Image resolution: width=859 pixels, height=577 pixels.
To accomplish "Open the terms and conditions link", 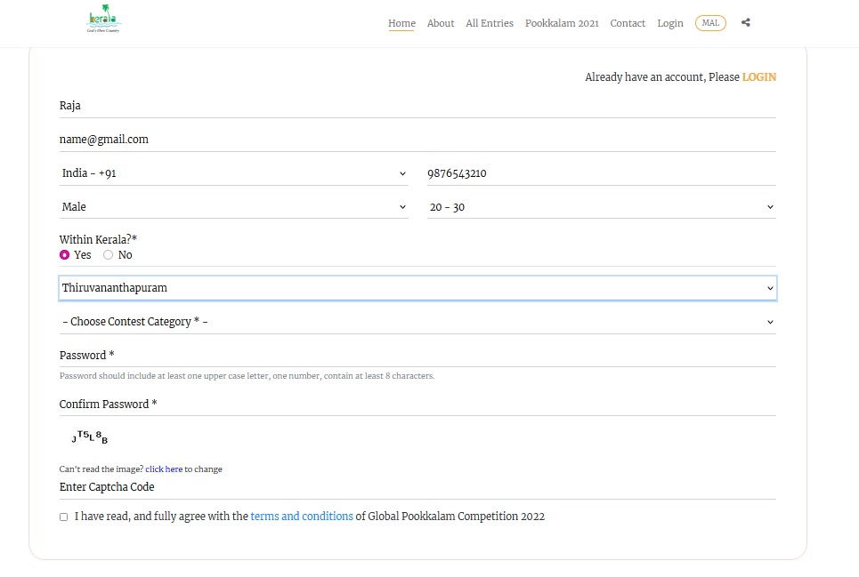I will click(x=302, y=517).
